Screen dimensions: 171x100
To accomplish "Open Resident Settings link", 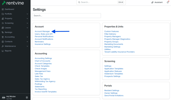I will pyautogui.click(x=112, y=91).
